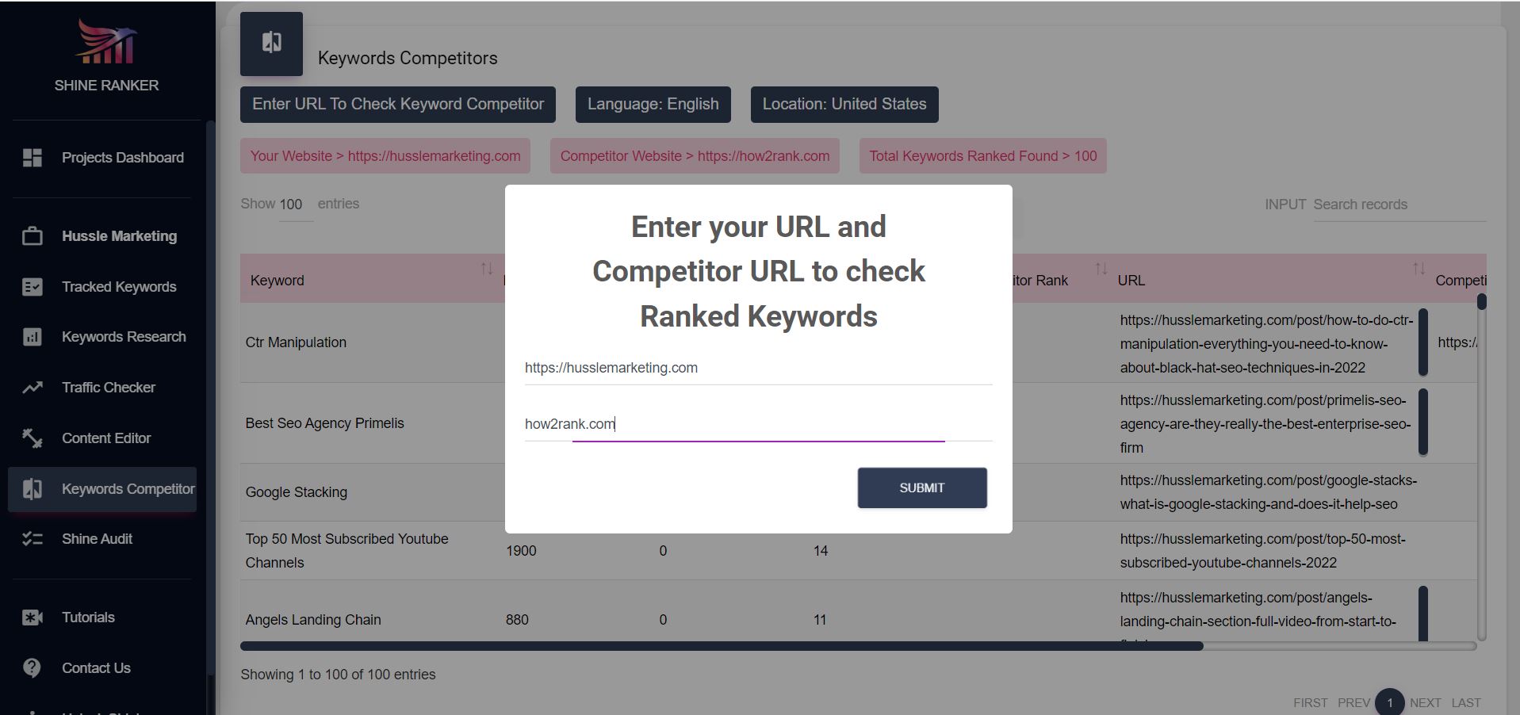Click the NEXT pagination link
The image size is (1520, 715).
click(x=1425, y=703)
